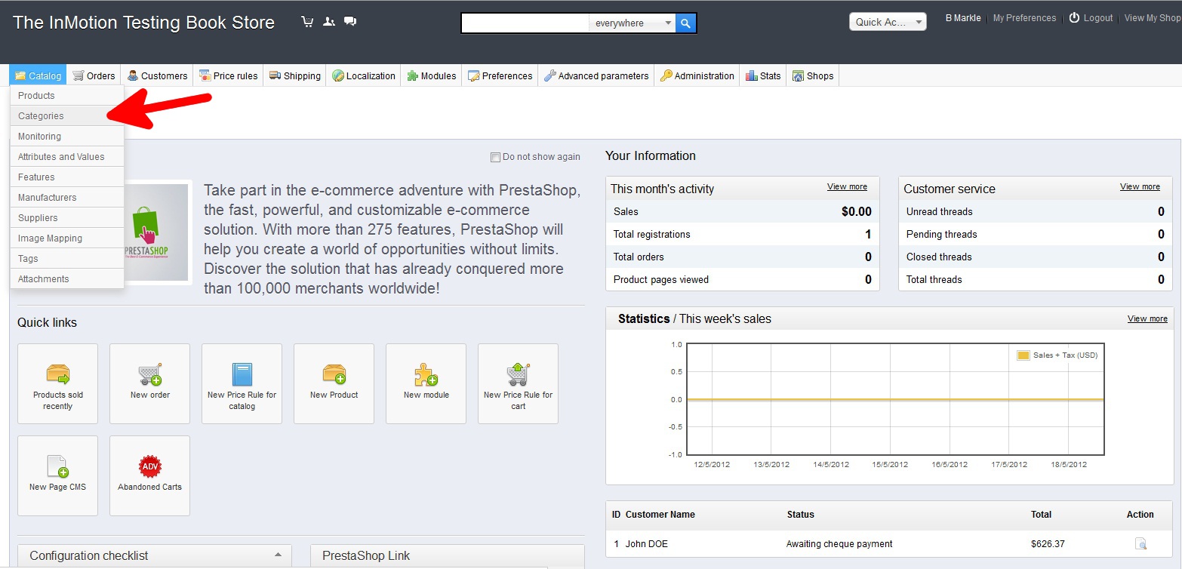Screen dimensions: 1182x569
Task: Click the 'Unread threads' row label
Action: [x=940, y=212]
